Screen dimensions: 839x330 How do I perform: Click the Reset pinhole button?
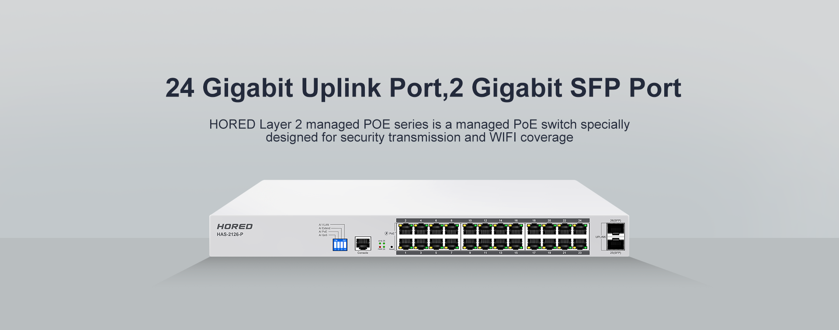[x=392, y=247]
